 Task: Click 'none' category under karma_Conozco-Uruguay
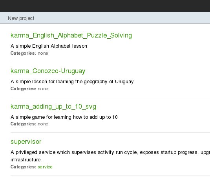click(43, 89)
